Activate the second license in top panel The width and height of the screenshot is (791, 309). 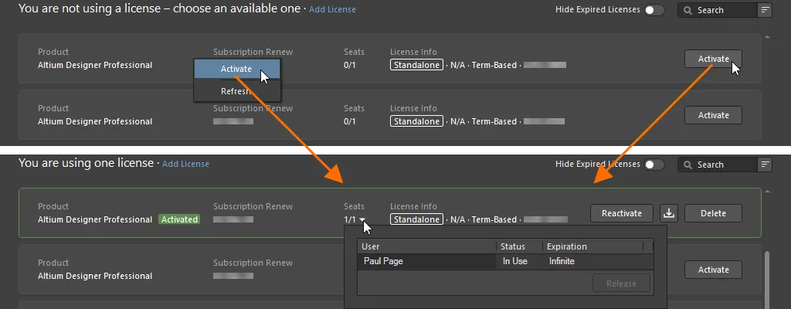point(713,115)
